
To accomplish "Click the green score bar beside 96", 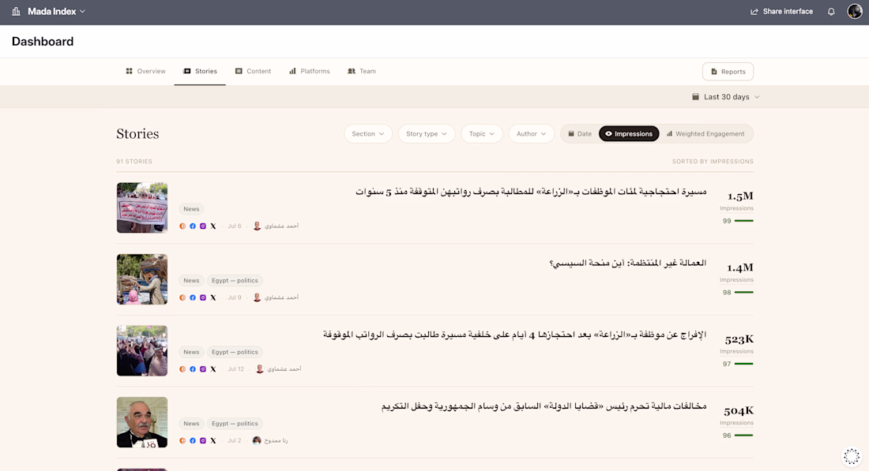I will pos(743,435).
